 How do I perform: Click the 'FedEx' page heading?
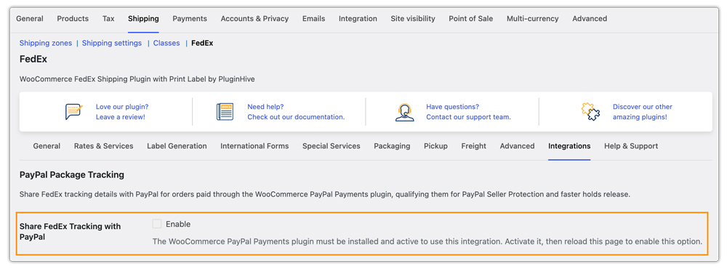coord(33,60)
